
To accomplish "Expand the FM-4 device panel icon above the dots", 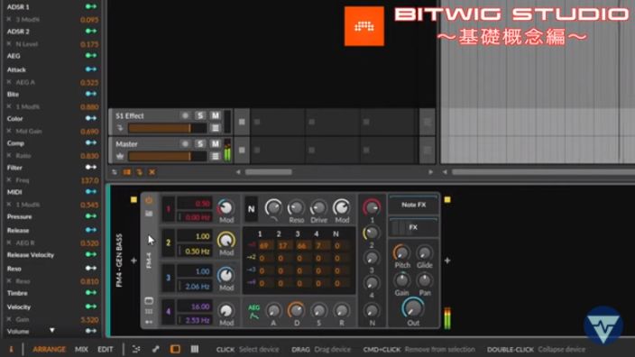I will coord(149,301).
